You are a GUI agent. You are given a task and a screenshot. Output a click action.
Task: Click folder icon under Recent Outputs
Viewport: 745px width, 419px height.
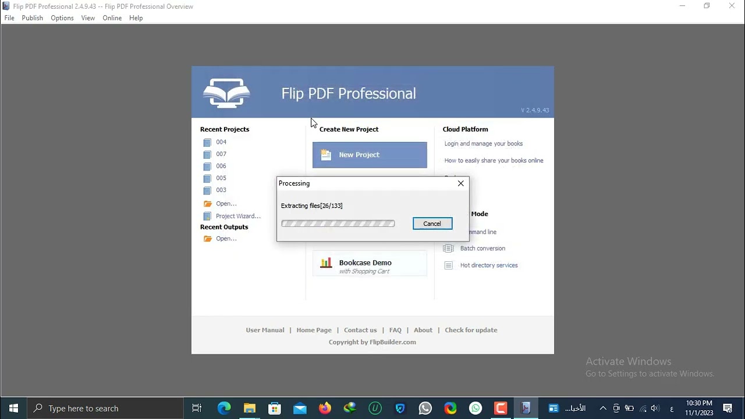tap(208, 239)
